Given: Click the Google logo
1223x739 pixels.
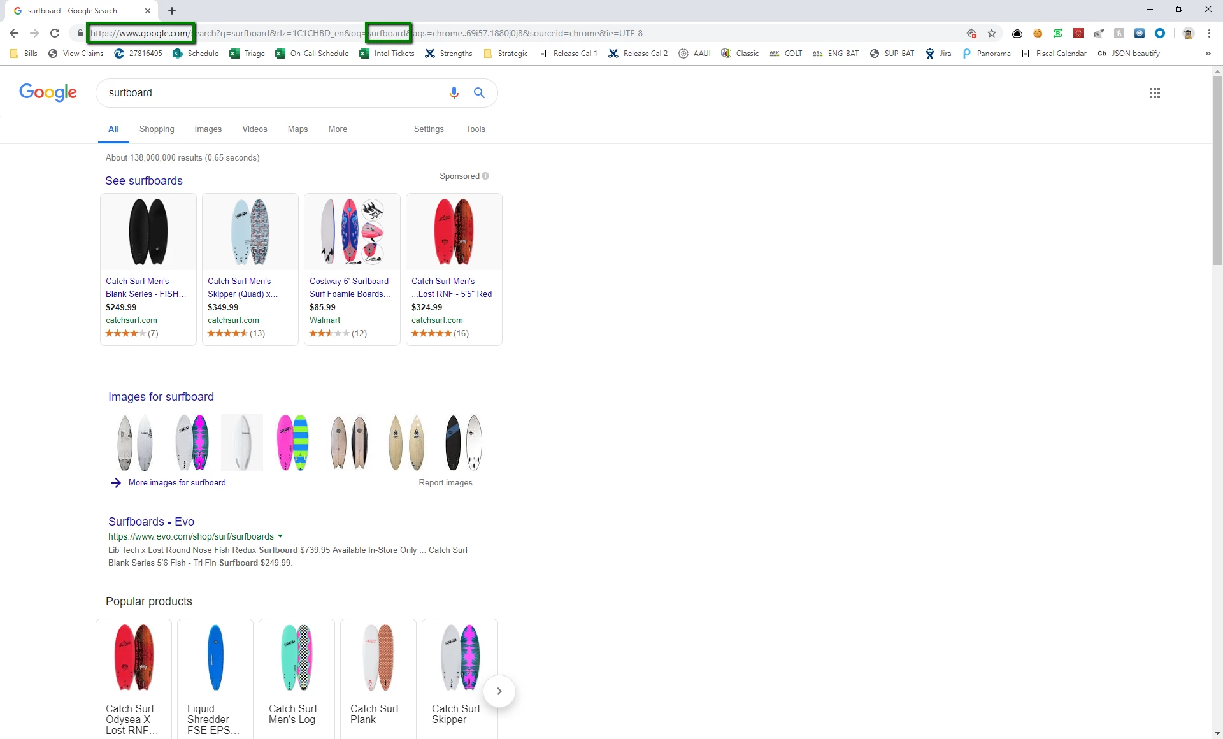Looking at the screenshot, I should pos(48,93).
